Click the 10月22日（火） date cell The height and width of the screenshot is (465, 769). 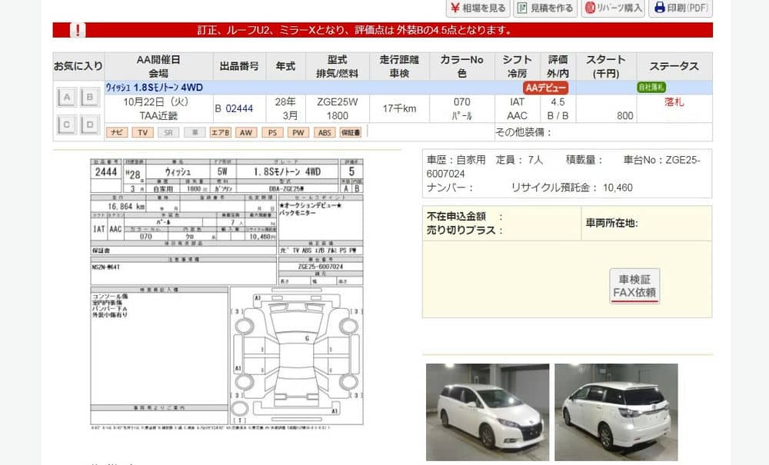pos(156,102)
